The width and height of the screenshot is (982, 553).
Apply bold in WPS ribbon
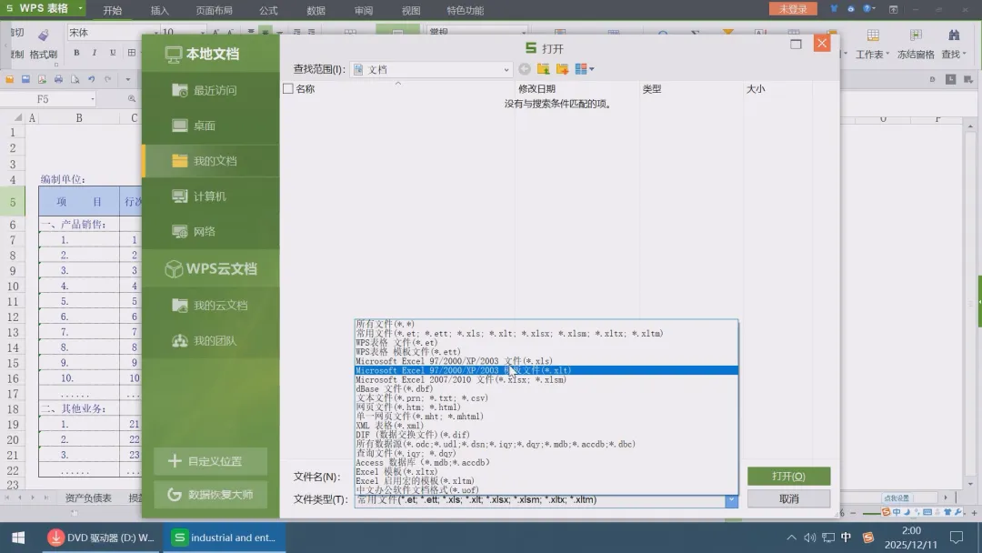(76, 53)
